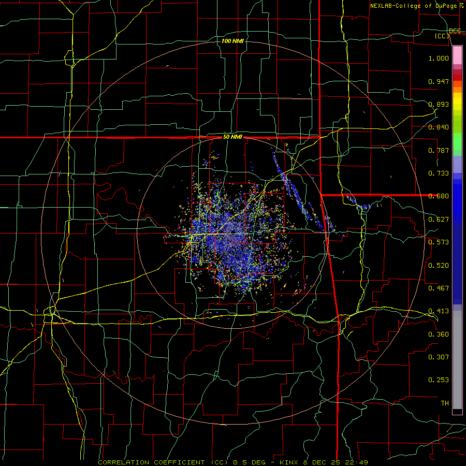Pick the pink swatch at the top of the color scale

[457, 55]
